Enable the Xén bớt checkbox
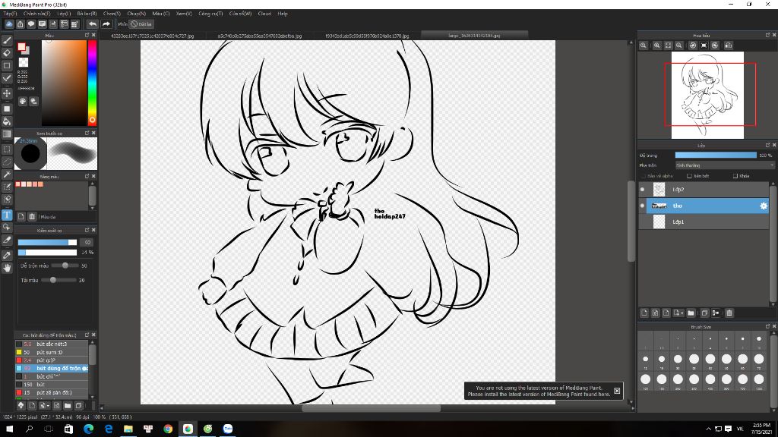The width and height of the screenshot is (778, 437). 689,176
